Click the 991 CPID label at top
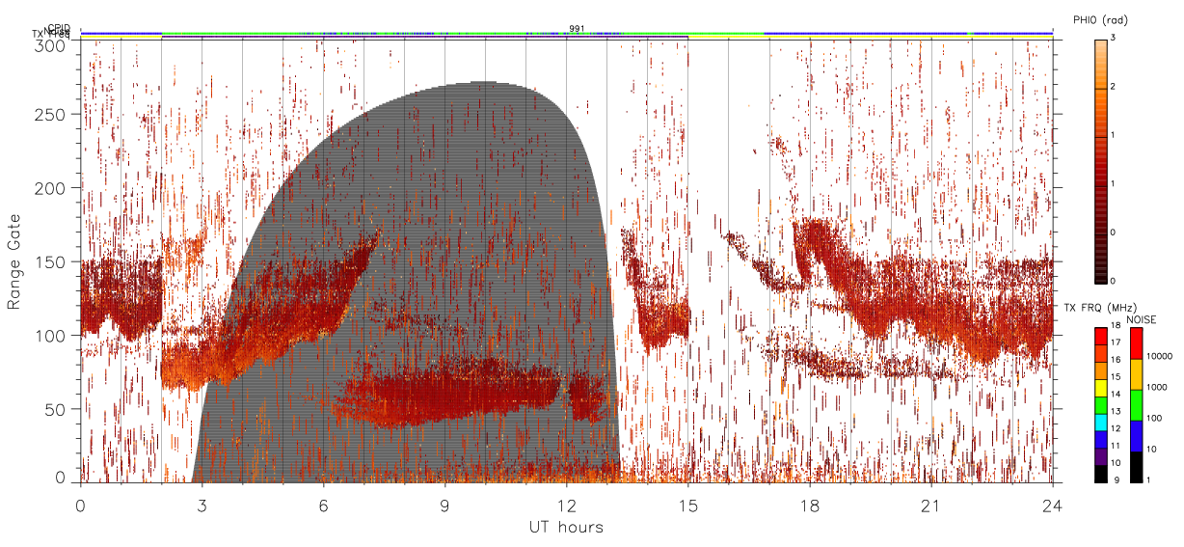Viewport: 1184px width, 547px height. (x=577, y=29)
